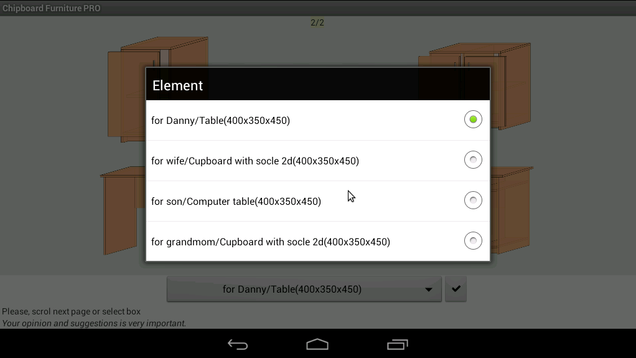Click the 2/2 page indicator
The height and width of the screenshot is (358, 636).
pyautogui.click(x=317, y=23)
